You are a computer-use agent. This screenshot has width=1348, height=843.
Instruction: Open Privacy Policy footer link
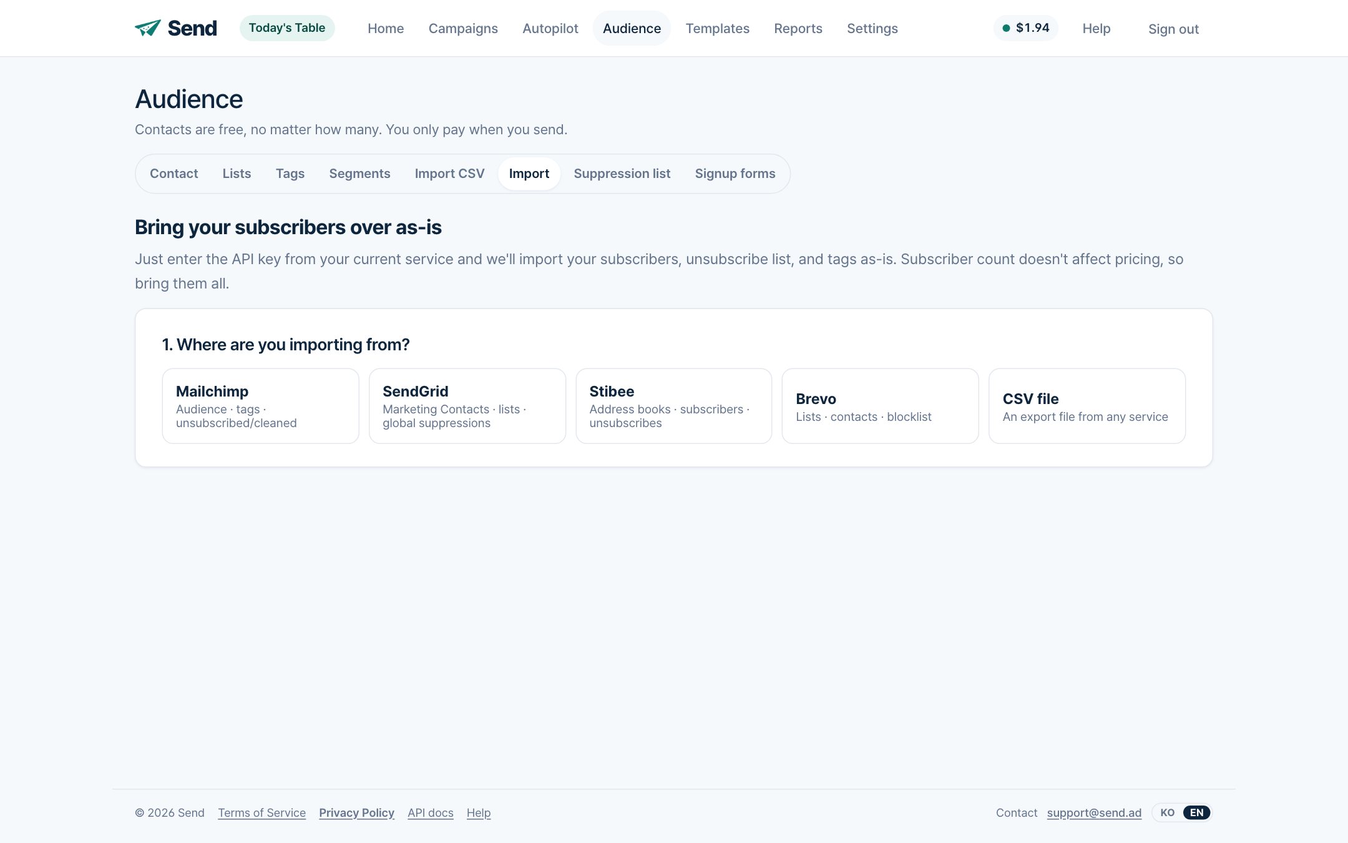point(356,813)
